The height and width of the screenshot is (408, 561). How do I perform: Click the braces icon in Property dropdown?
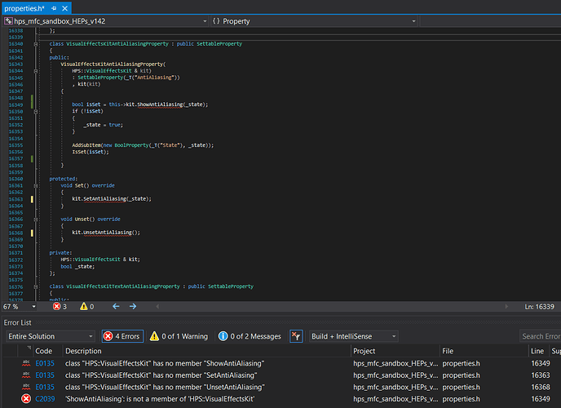(x=216, y=21)
